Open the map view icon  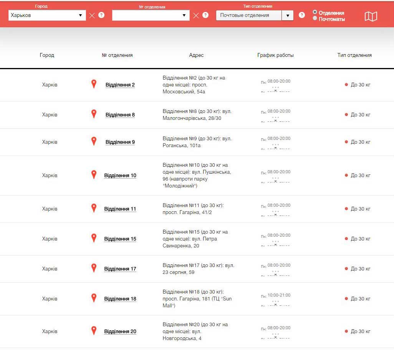pyautogui.click(x=371, y=16)
